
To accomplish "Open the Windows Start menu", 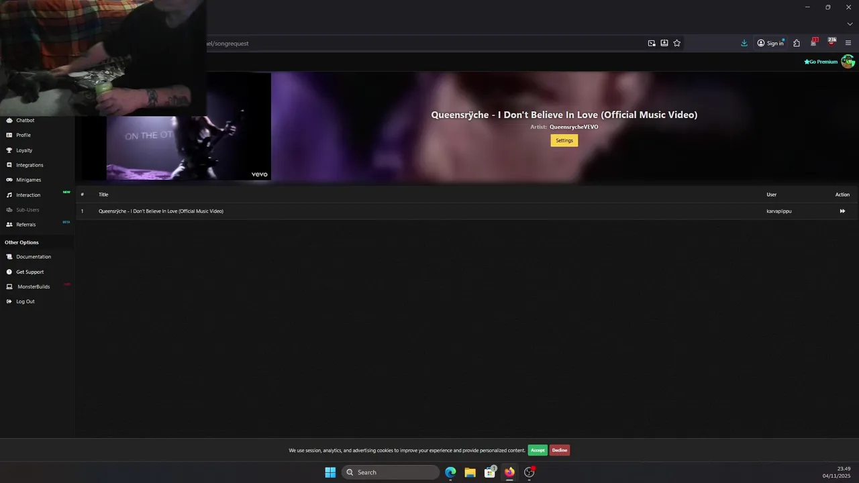I will coord(330,472).
